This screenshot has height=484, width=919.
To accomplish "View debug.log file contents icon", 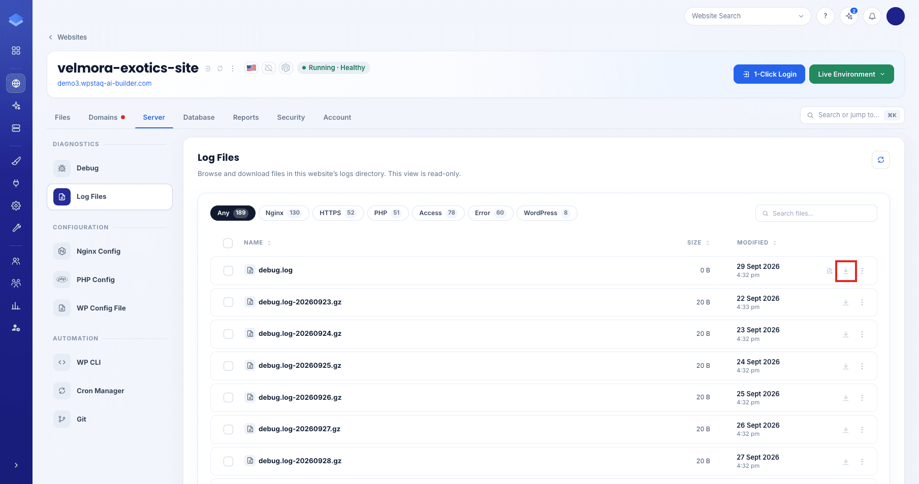I will (830, 271).
